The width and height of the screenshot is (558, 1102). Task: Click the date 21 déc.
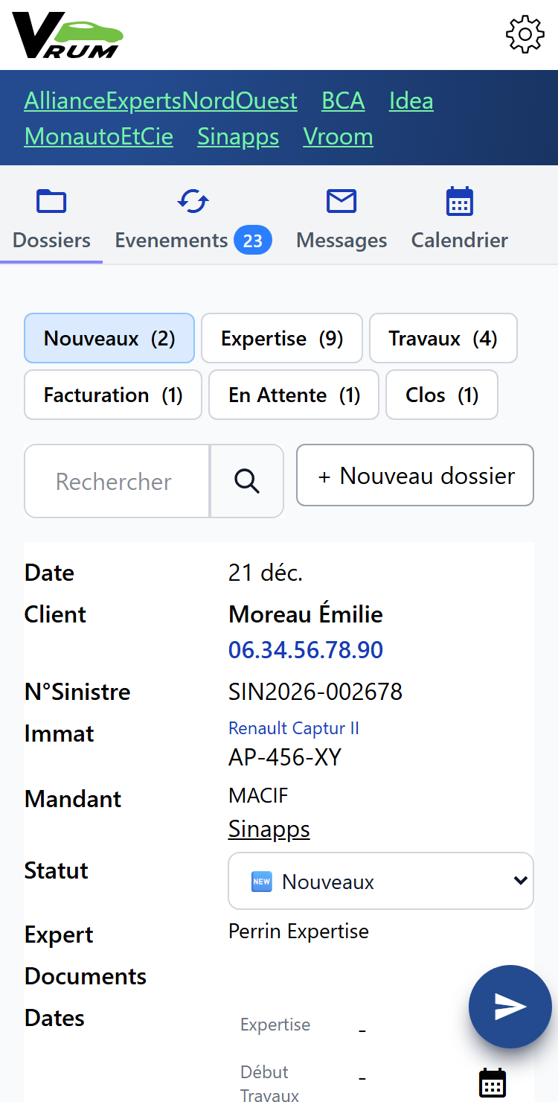[x=266, y=572]
